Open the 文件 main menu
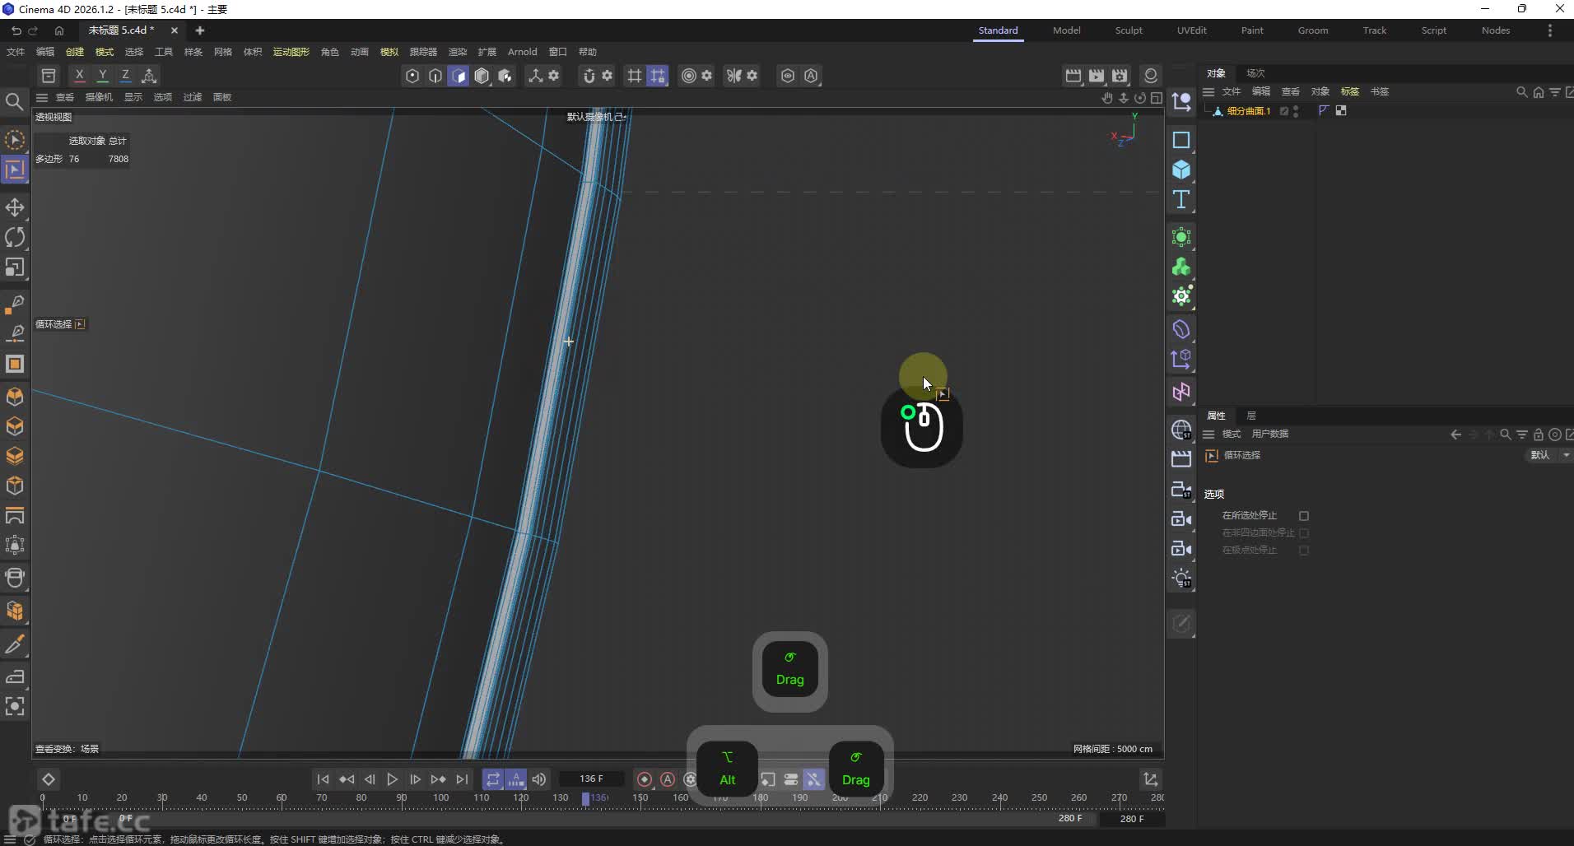This screenshot has height=846, width=1574. [16, 52]
